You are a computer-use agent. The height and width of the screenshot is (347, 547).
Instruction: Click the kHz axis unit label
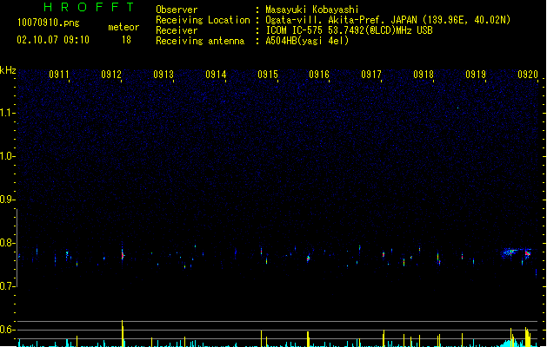pyautogui.click(x=8, y=70)
